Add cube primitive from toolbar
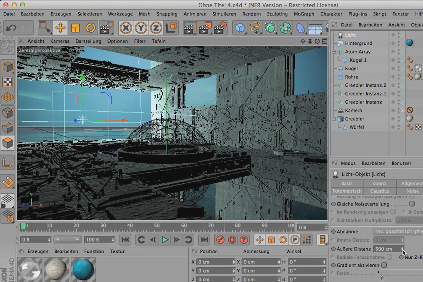This screenshot has width=423, height=282. tap(240, 28)
